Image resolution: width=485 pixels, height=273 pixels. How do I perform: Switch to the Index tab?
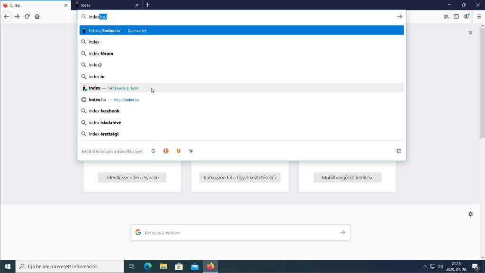tap(107, 5)
